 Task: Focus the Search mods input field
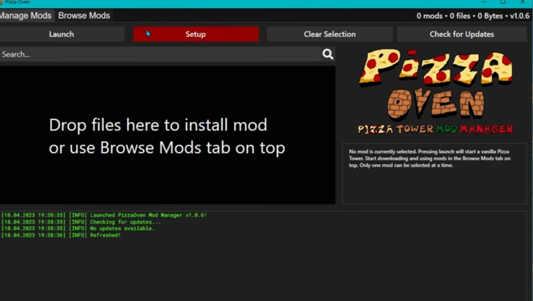pyautogui.click(x=160, y=54)
